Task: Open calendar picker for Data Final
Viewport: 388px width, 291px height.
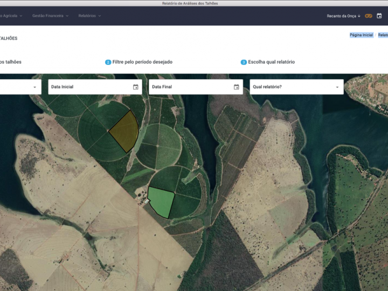Action: (x=237, y=87)
